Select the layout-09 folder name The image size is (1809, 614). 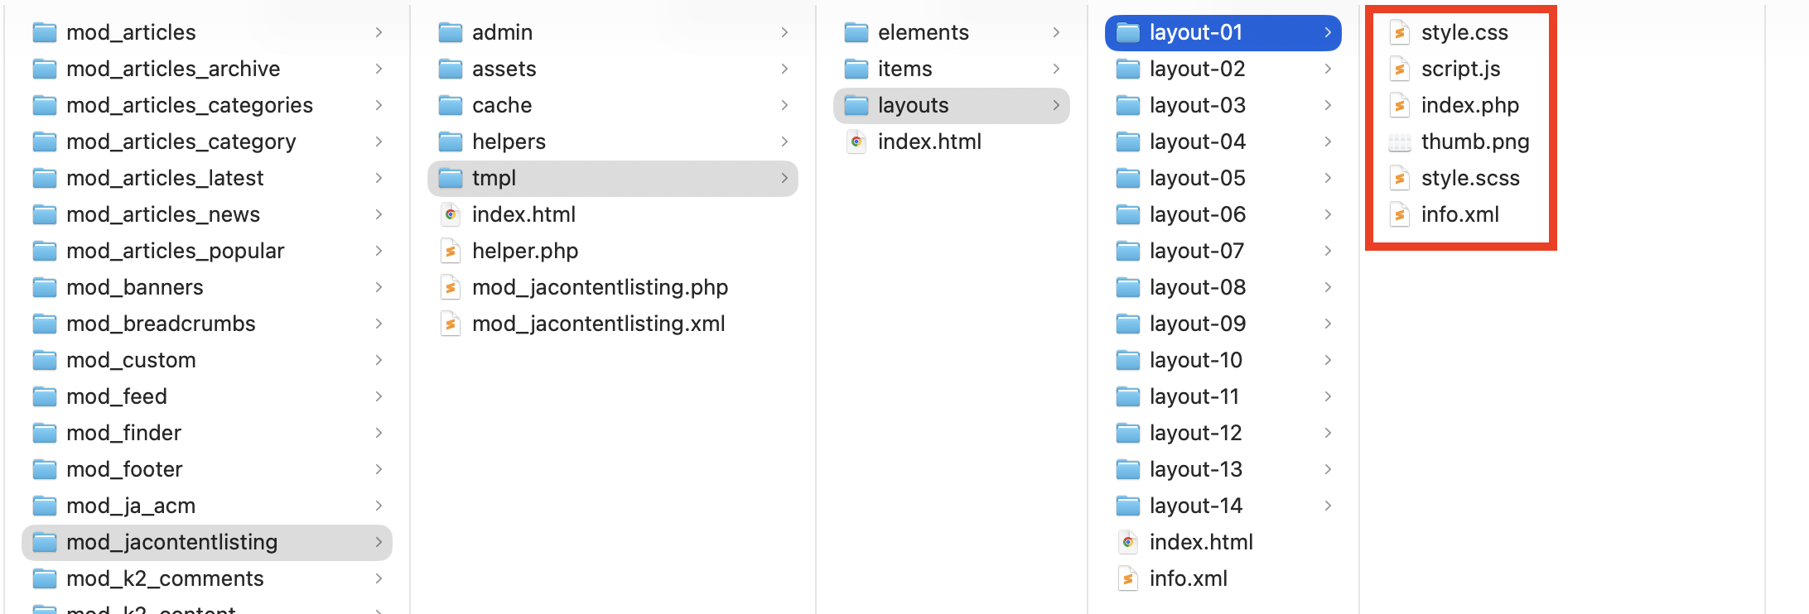[1198, 324]
